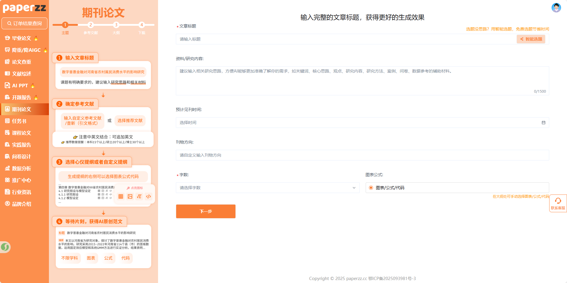Click the 订单结果查询 search button
The width and height of the screenshot is (567, 283).
coord(24,23)
